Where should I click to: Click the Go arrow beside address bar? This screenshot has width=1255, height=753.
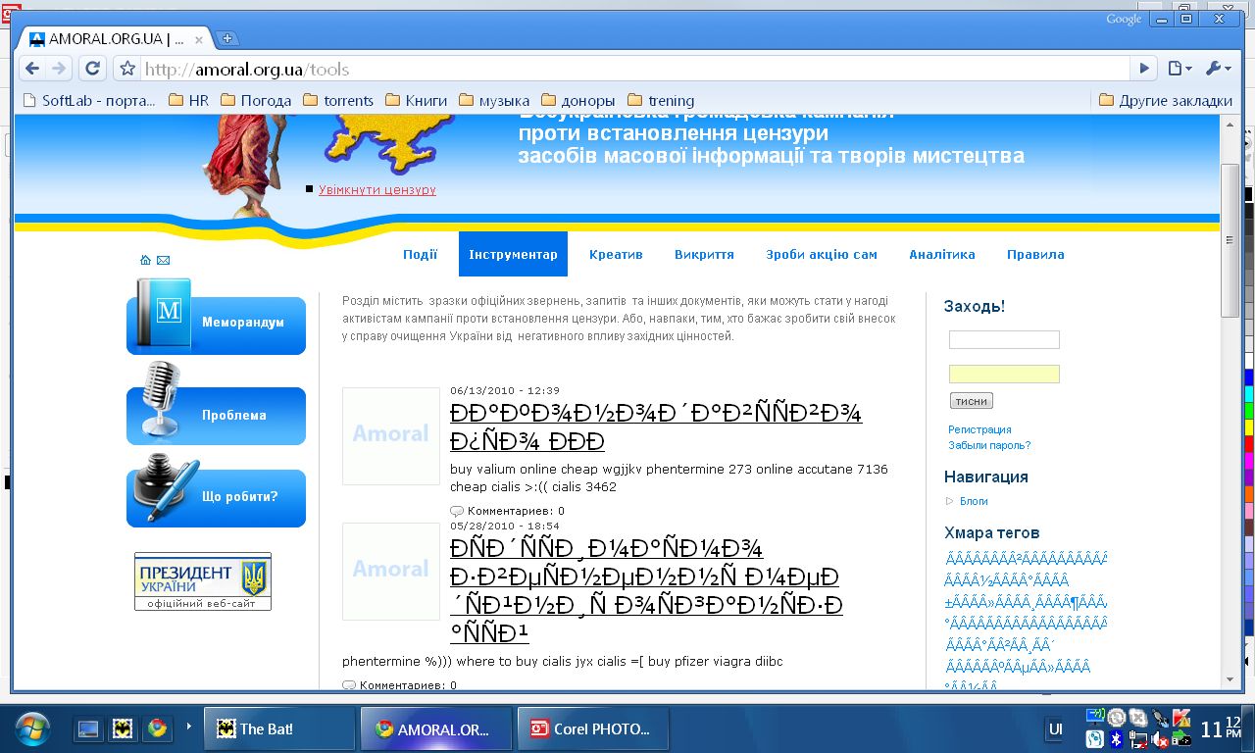pyautogui.click(x=1143, y=69)
